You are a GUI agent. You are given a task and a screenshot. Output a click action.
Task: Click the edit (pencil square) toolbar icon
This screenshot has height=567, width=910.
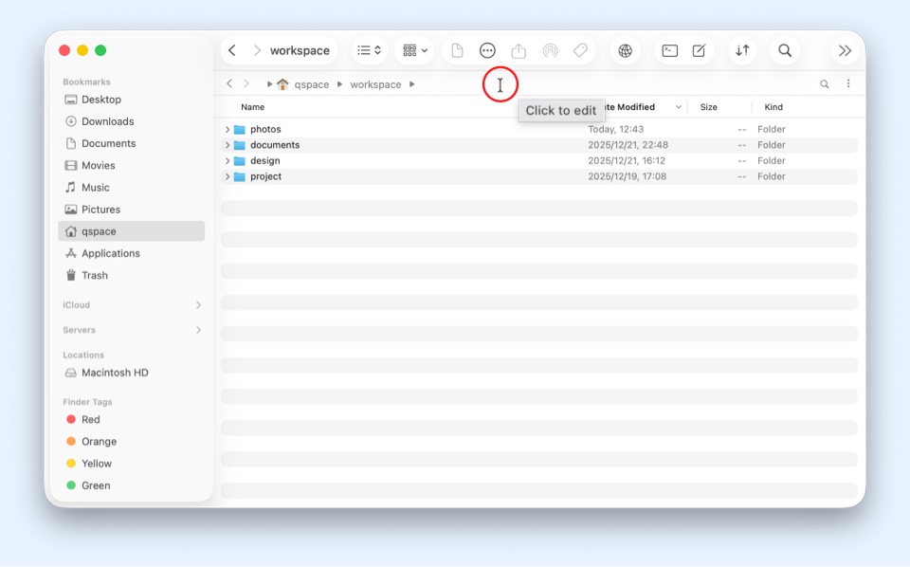[x=699, y=51]
